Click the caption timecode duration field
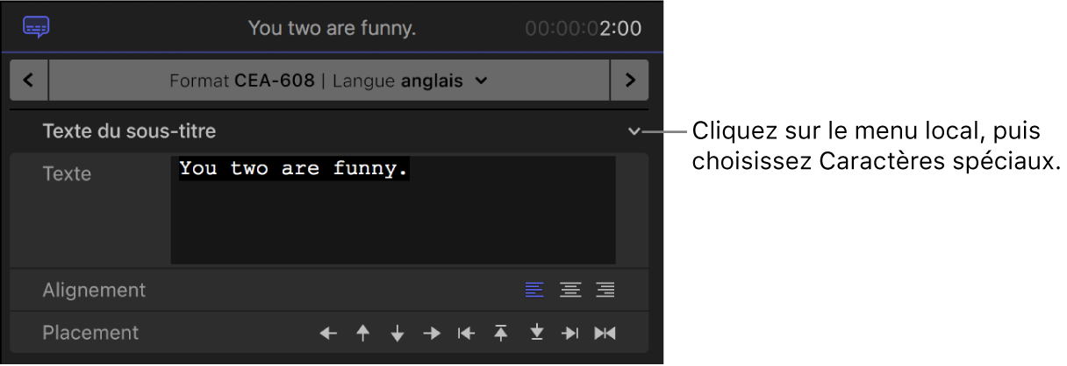Screen dimensions: 1067x366 tap(583, 28)
